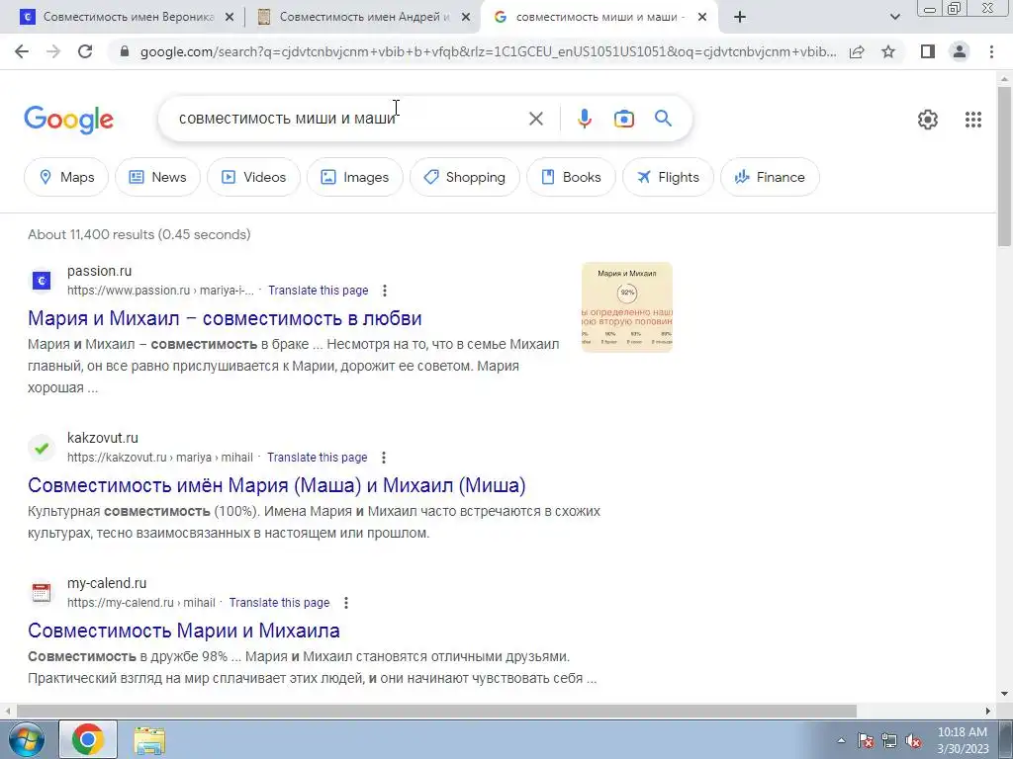The width and height of the screenshot is (1013, 759).
Task: Reload the current page
Action: [x=85, y=51]
